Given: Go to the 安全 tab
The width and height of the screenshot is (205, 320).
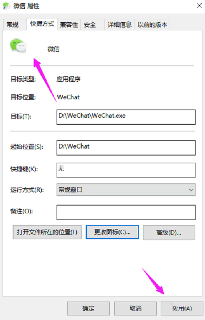Looking at the screenshot, I should [90, 25].
